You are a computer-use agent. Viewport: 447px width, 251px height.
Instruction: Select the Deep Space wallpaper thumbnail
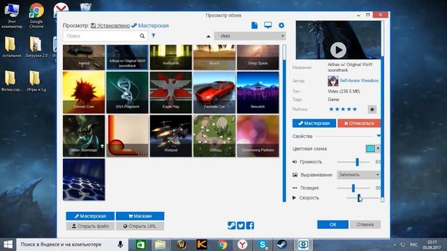click(258, 57)
